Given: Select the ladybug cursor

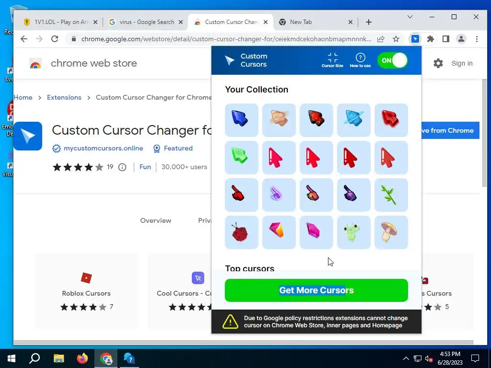Looking at the screenshot, I should point(242,232).
